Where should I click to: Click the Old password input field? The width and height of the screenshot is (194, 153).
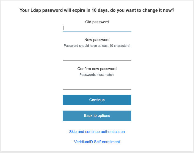pyautogui.click(x=97, y=28)
